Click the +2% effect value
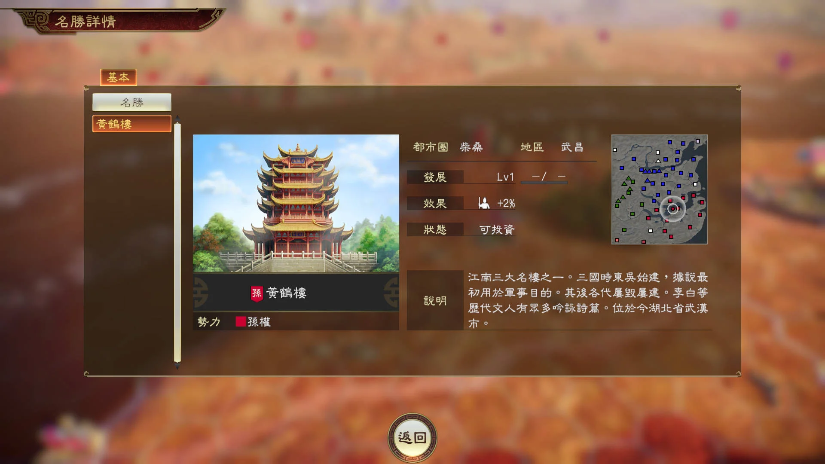 coord(506,203)
